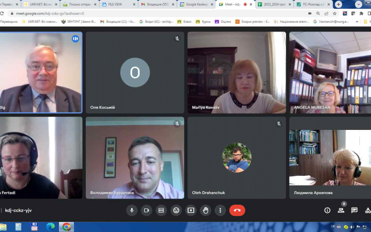Reload the page

(1, 13)
